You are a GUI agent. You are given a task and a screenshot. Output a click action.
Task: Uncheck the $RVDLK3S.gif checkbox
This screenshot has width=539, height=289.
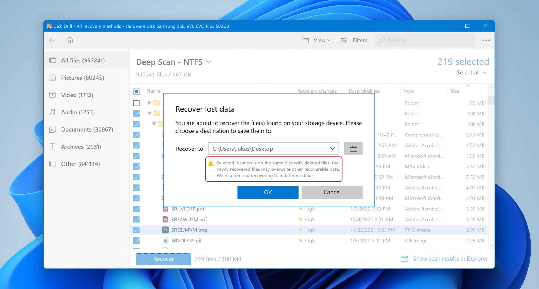(137, 241)
